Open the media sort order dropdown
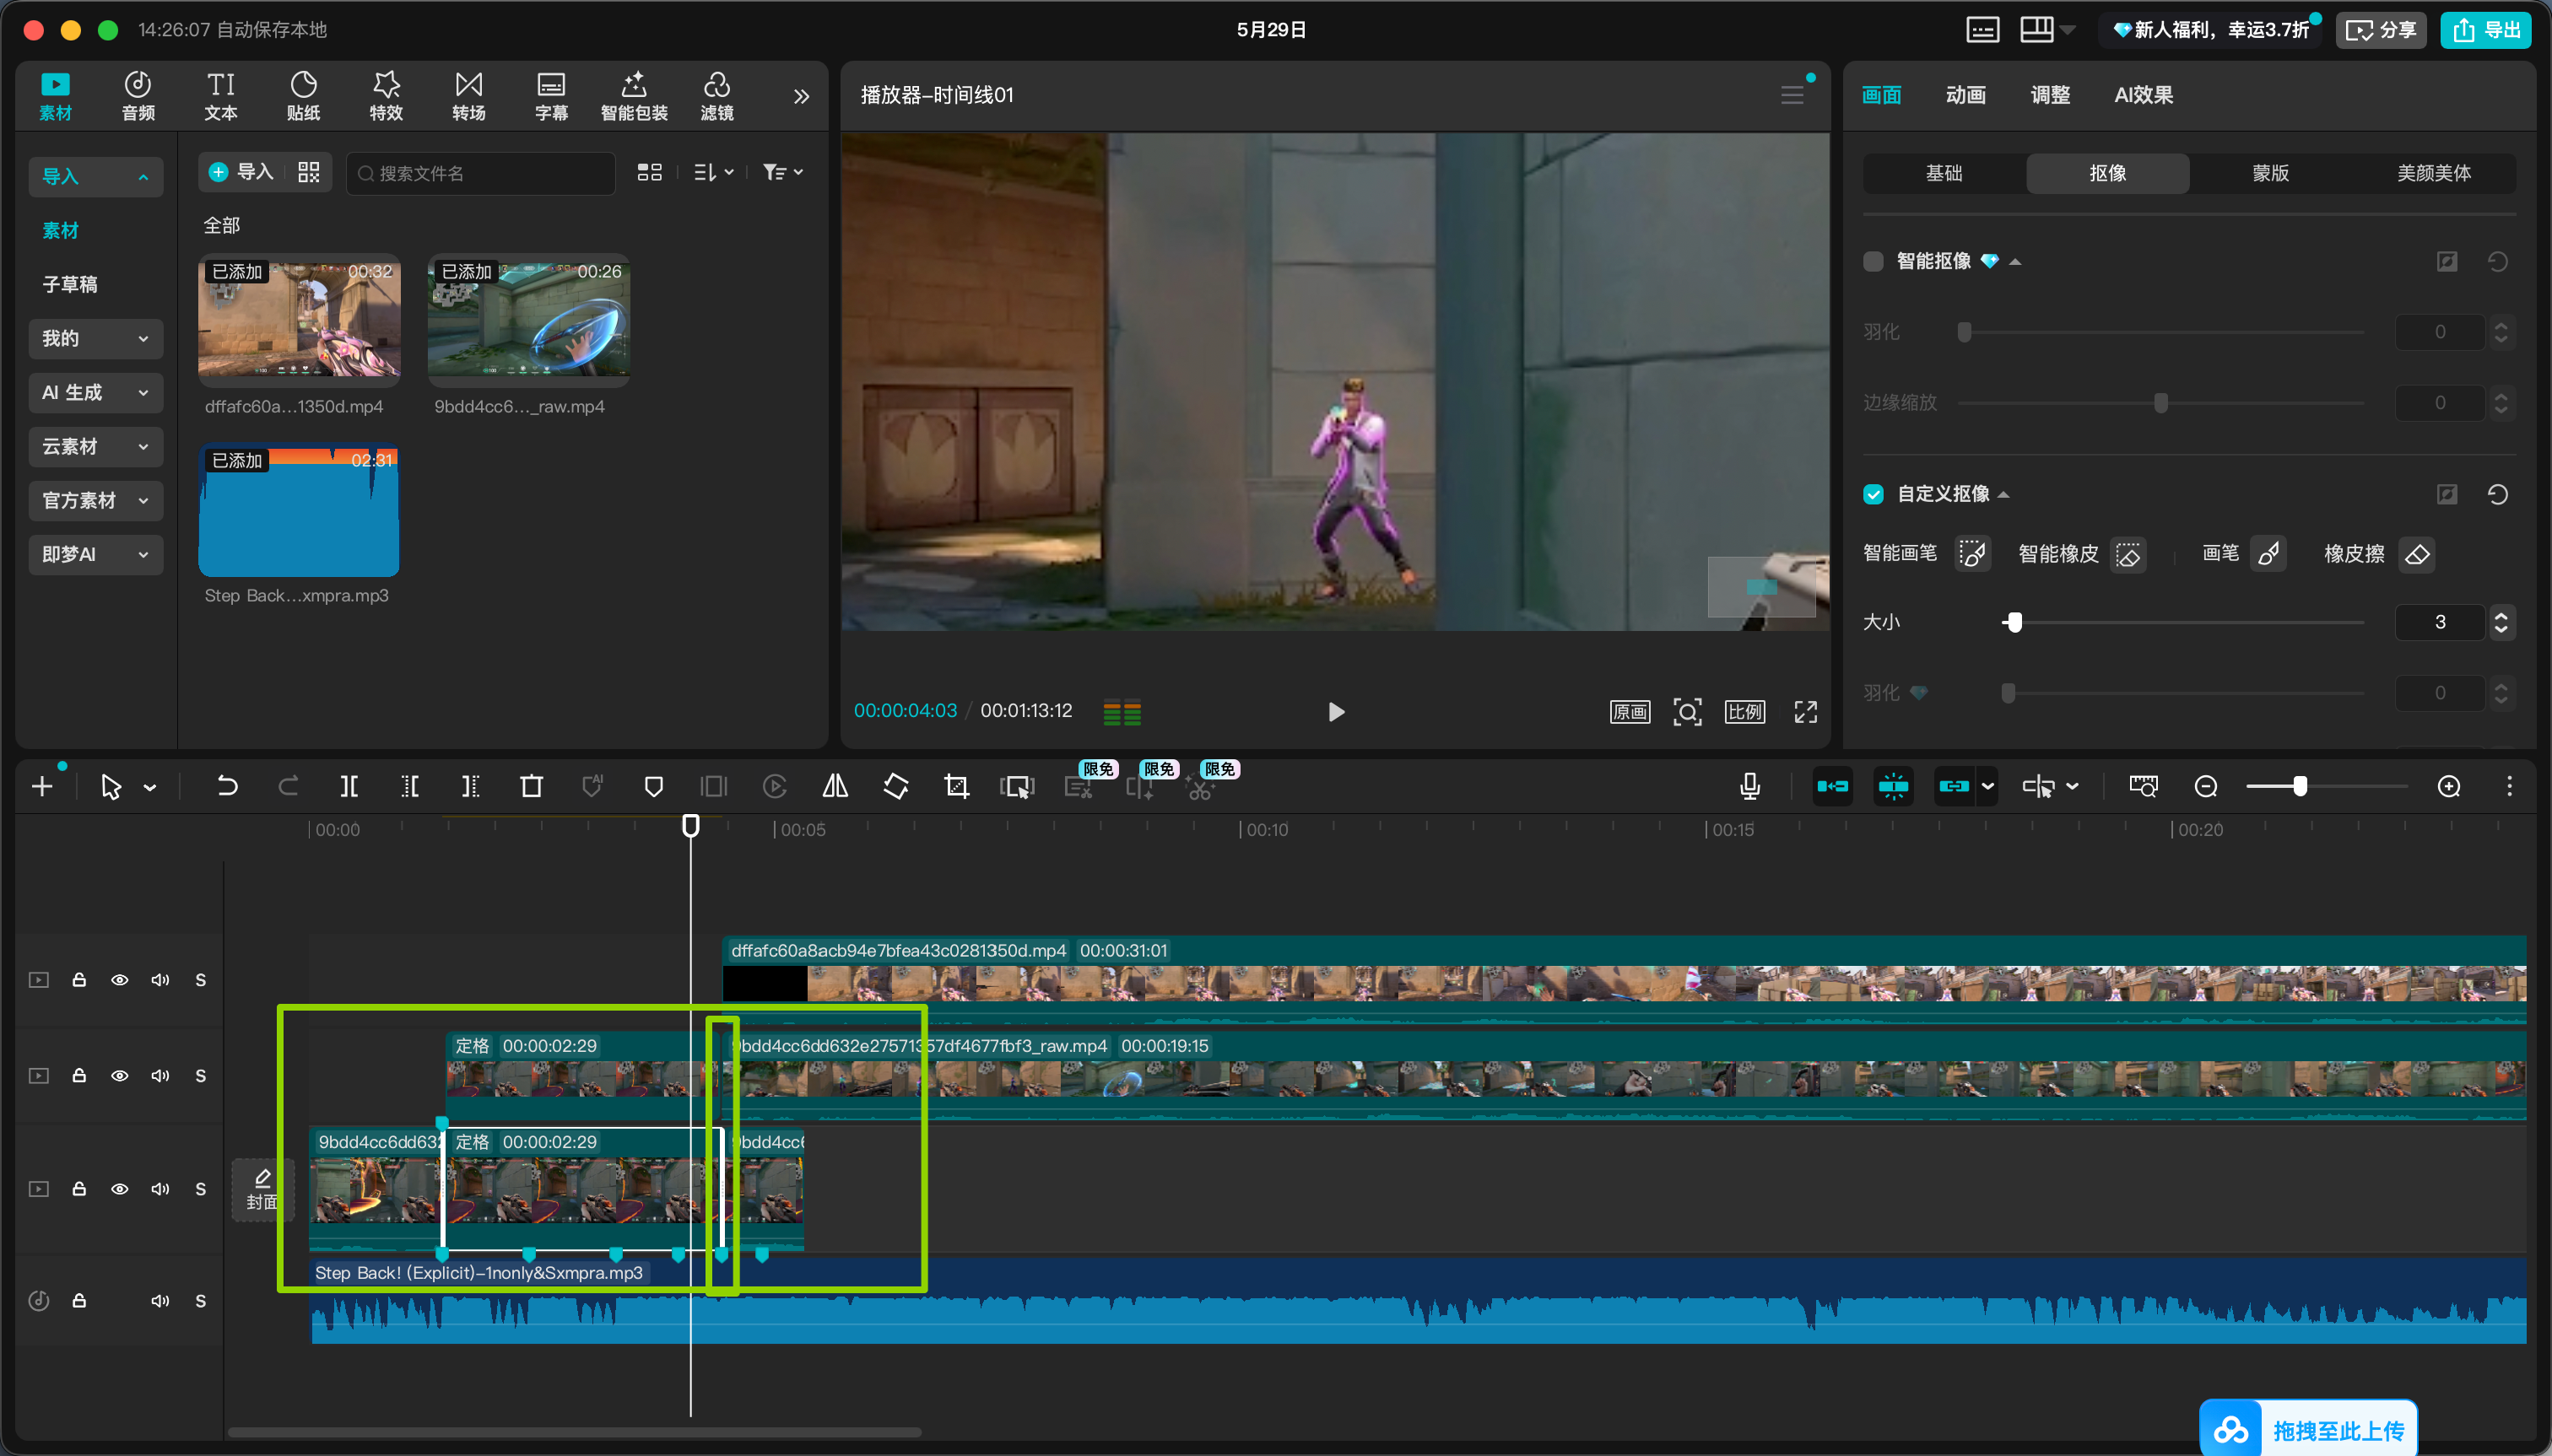Screen dimensions: 2552x1456 (x=713, y=173)
